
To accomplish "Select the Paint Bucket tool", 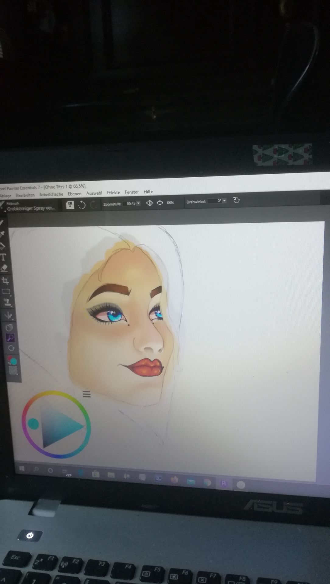I will (2, 246).
